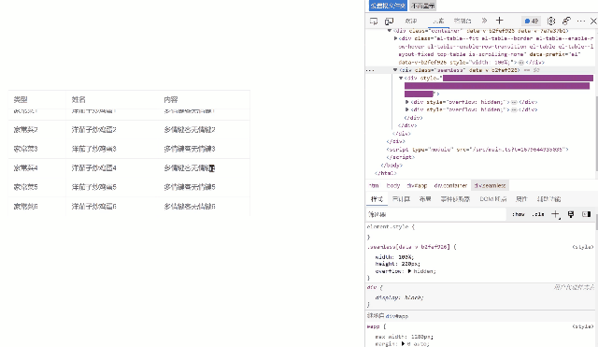Click the height declaration in .seamless
The image size is (598, 347).
(398, 264)
